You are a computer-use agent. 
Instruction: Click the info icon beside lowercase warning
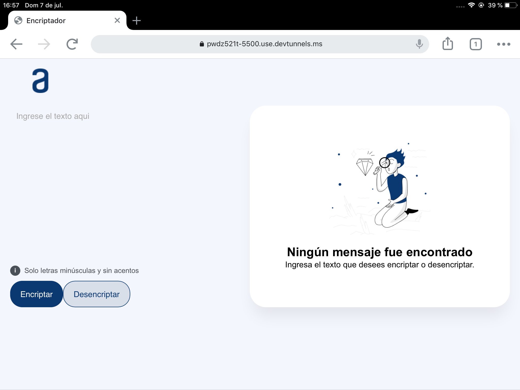coord(15,271)
